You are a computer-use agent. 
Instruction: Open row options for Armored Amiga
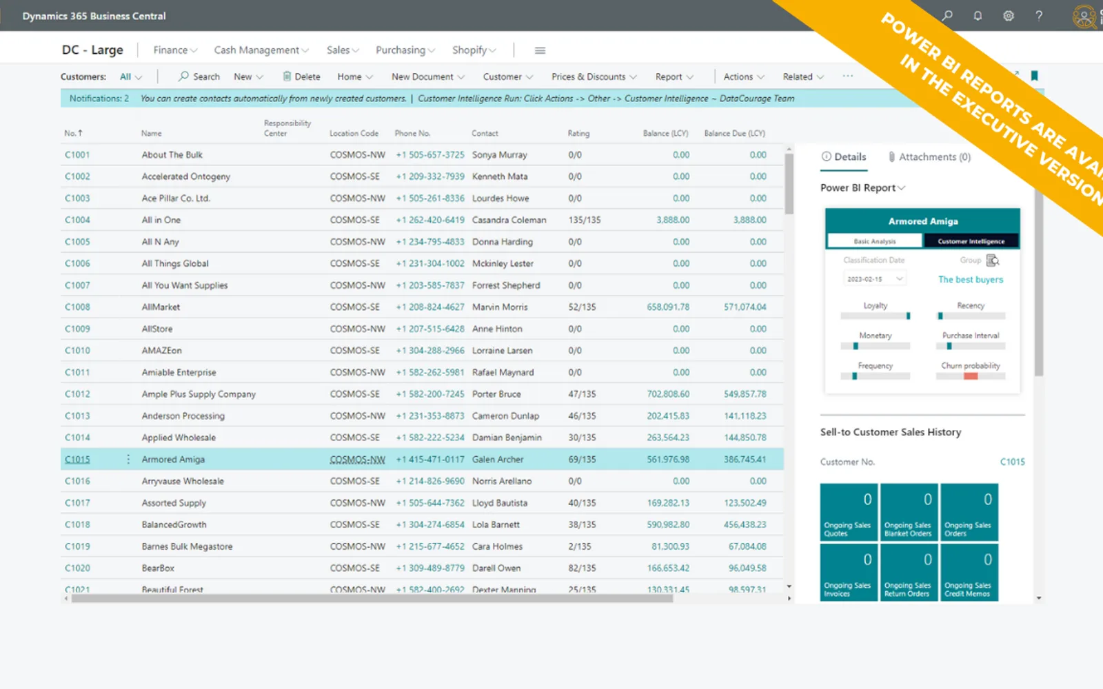coord(128,459)
